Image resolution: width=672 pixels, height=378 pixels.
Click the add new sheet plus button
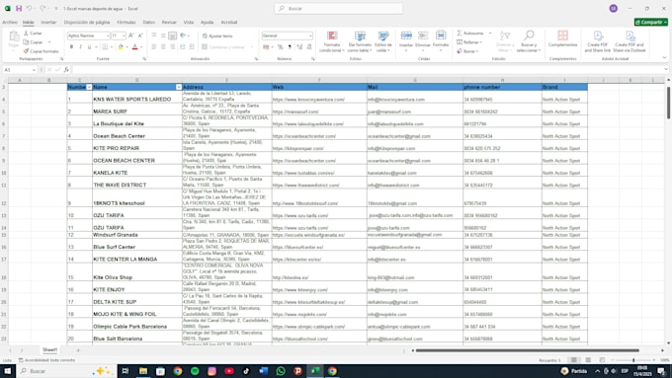(x=78, y=350)
